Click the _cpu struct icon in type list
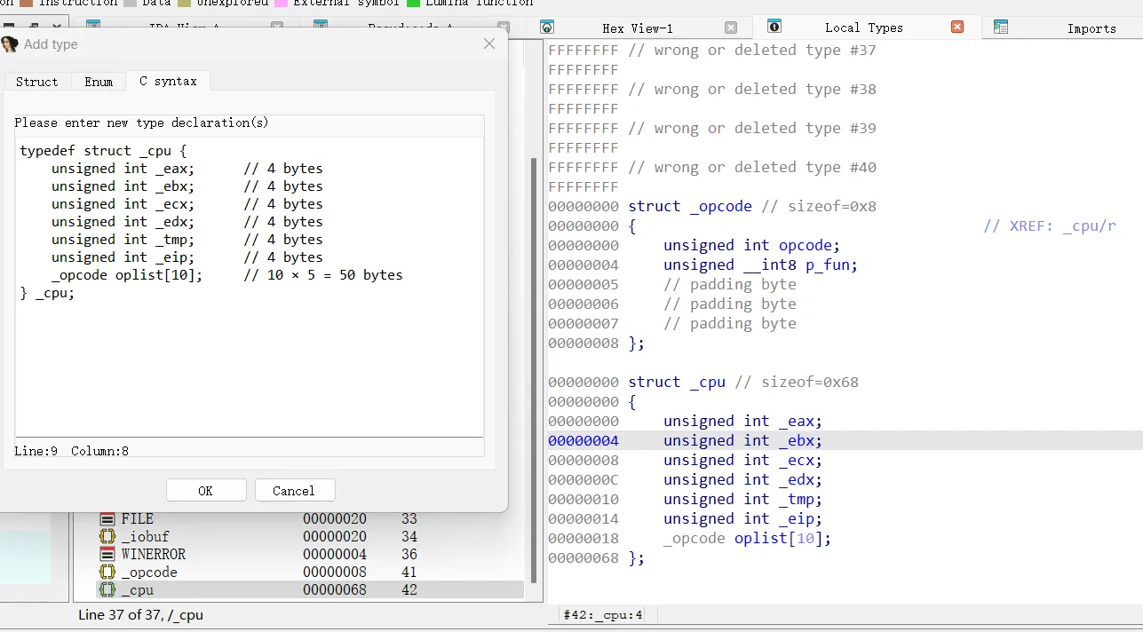Image resolution: width=1143 pixels, height=632 pixels. coord(107,590)
